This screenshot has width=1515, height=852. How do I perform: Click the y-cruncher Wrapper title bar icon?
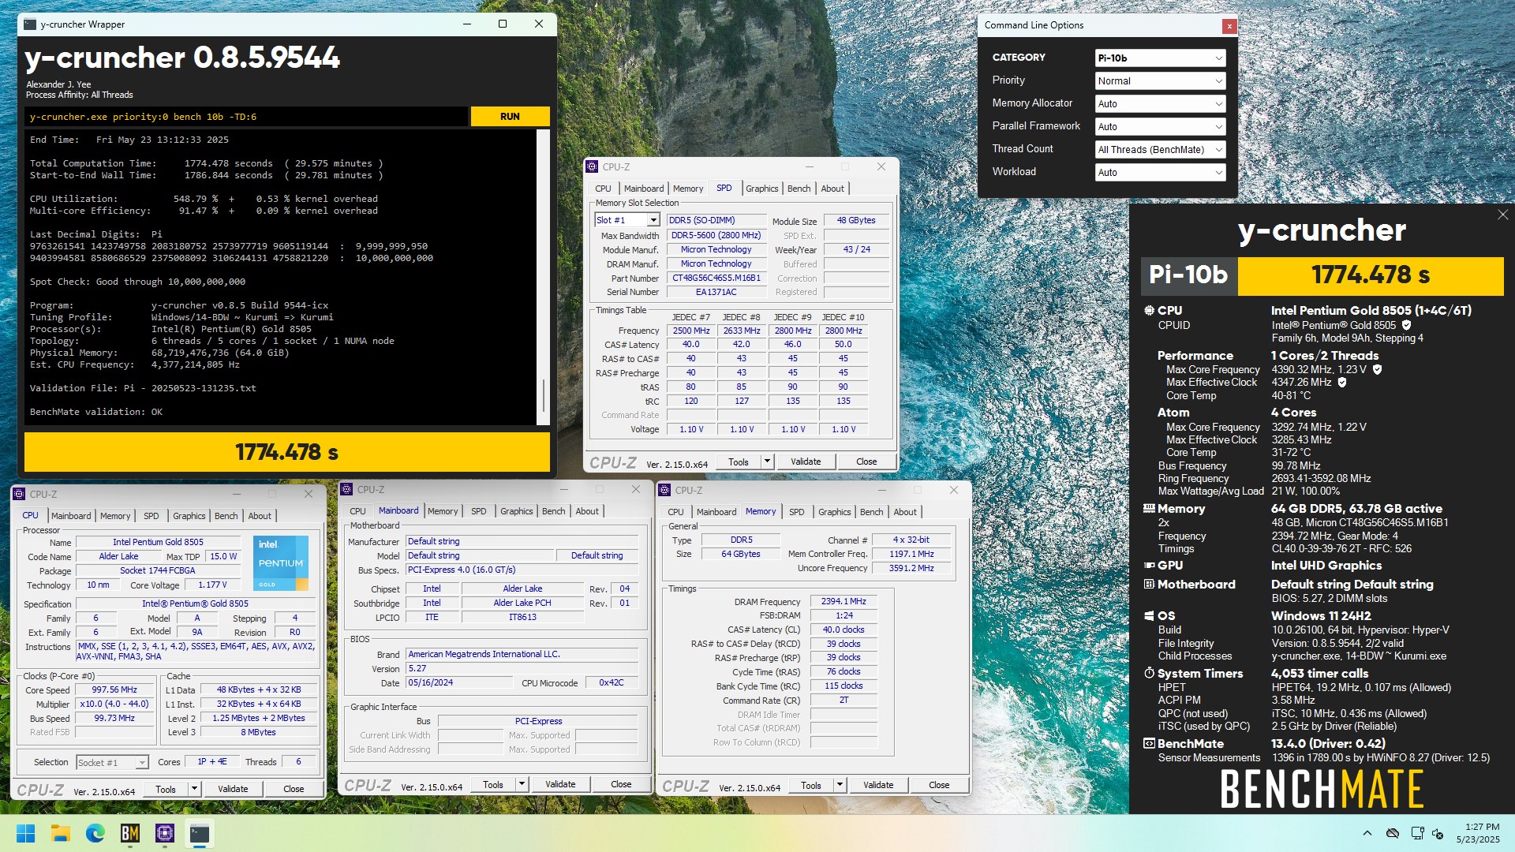30,24
